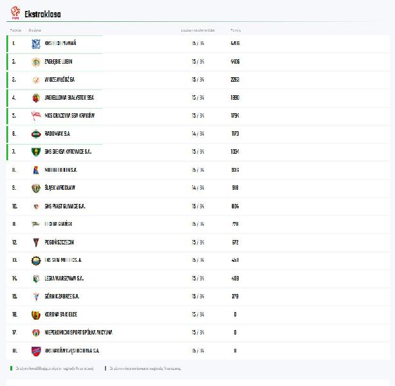The height and width of the screenshot is (386, 395).
Task: Open the Widzew Łódź SA team name link
Action: (x=60, y=80)
